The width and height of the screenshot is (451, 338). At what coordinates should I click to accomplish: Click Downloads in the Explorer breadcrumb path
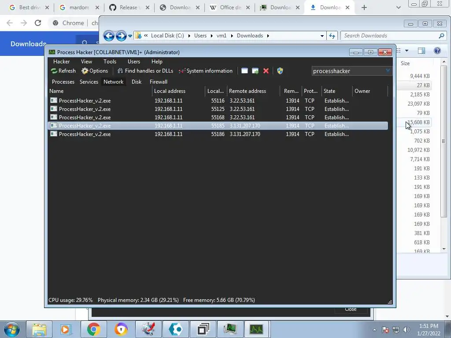pos(250,36)
